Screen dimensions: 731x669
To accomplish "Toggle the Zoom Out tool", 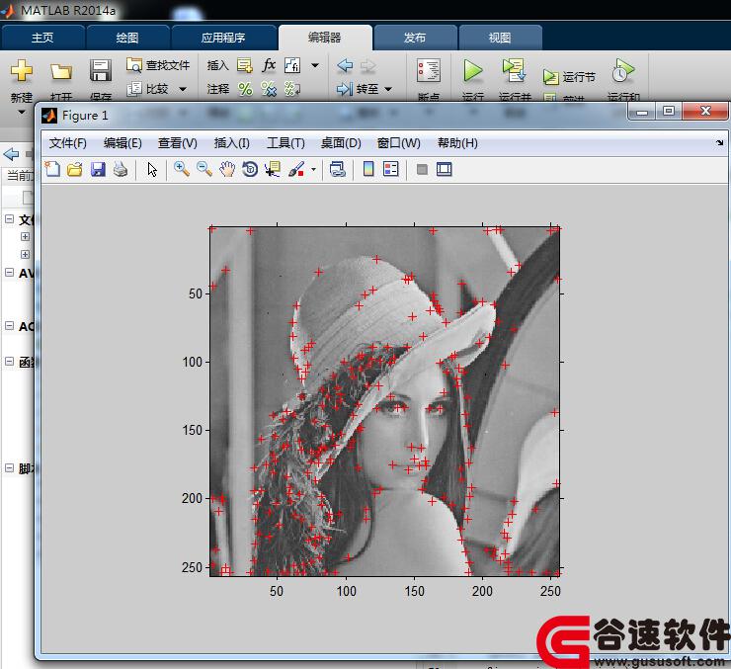I will 204,169.
